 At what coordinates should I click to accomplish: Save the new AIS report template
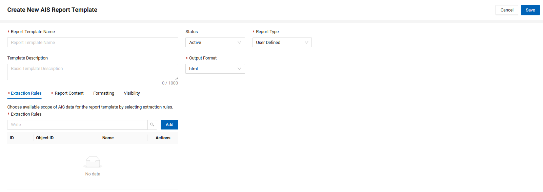[x=530, y=10]
